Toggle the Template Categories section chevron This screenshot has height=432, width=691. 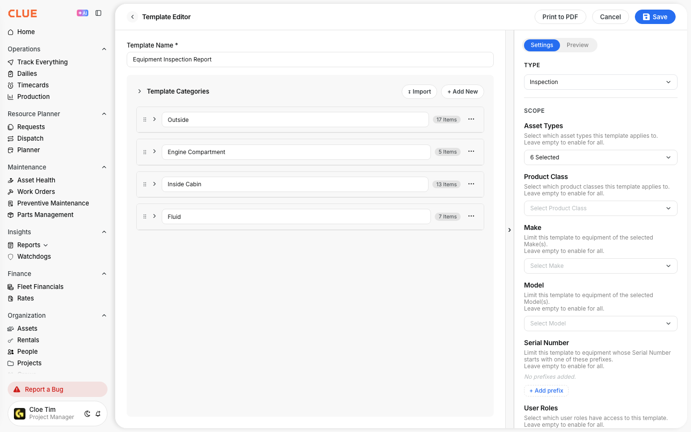pyautogui.click(x=140, y=91)
